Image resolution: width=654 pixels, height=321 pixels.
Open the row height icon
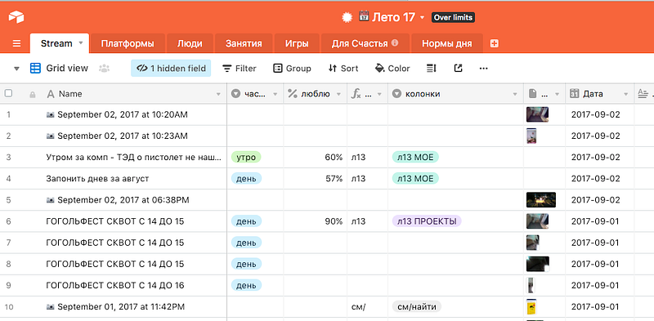click(432, 69)
